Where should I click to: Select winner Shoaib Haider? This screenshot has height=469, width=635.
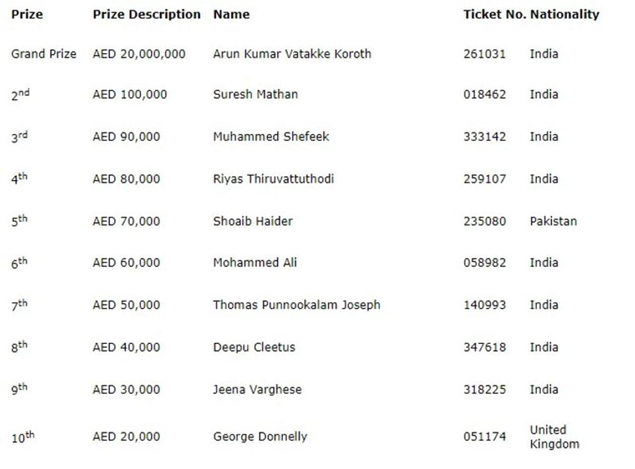253,221
